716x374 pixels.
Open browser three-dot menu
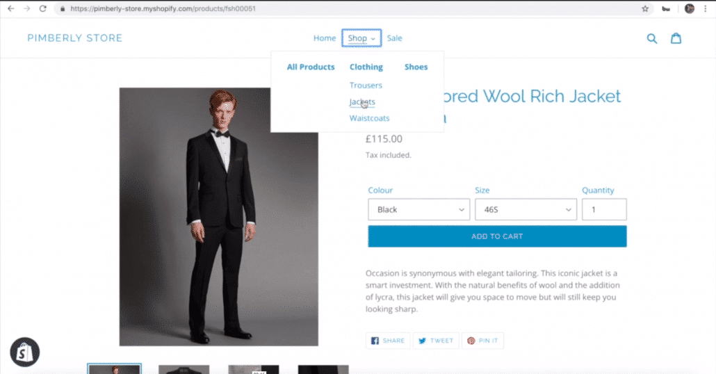[705, 8]
